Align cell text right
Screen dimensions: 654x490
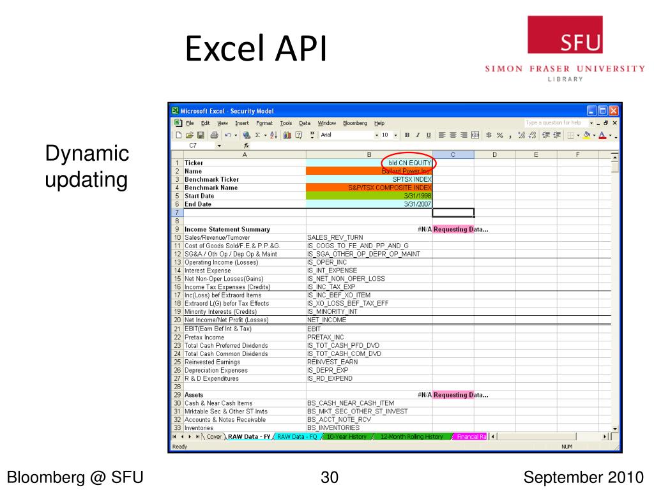[464, 135]
